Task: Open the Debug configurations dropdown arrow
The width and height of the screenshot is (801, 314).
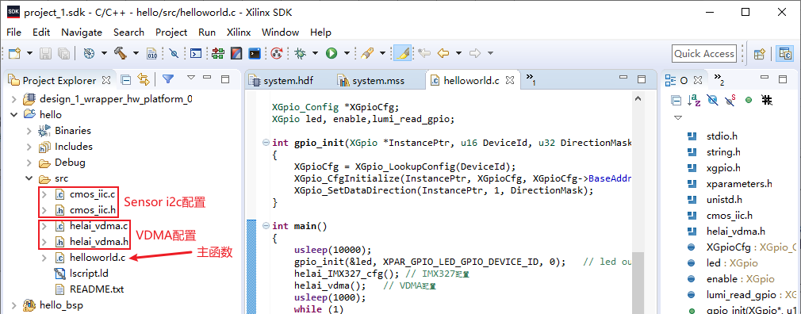Action: click(x=315, y=53)
